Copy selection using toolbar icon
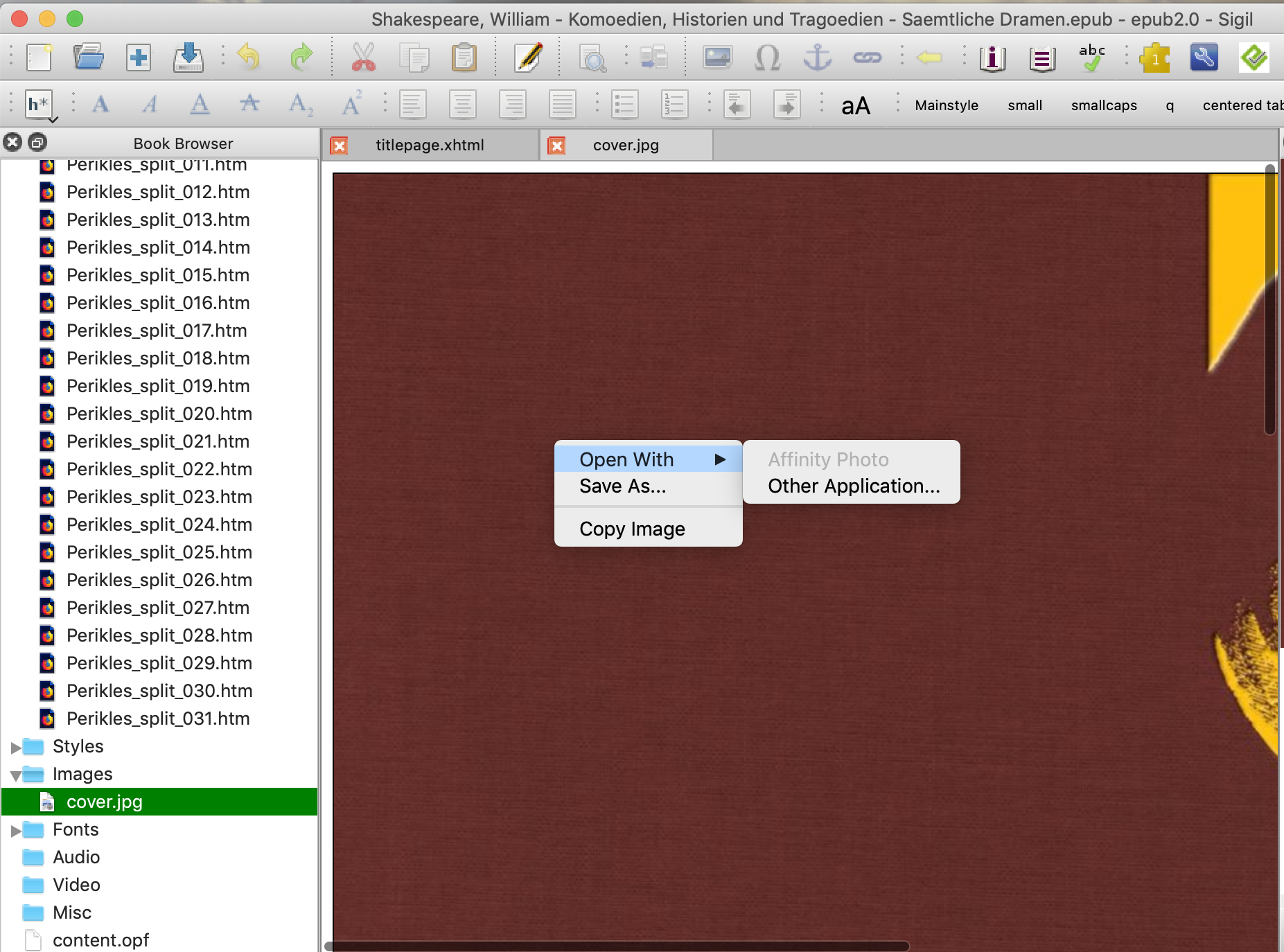 [x=414, y=58]
